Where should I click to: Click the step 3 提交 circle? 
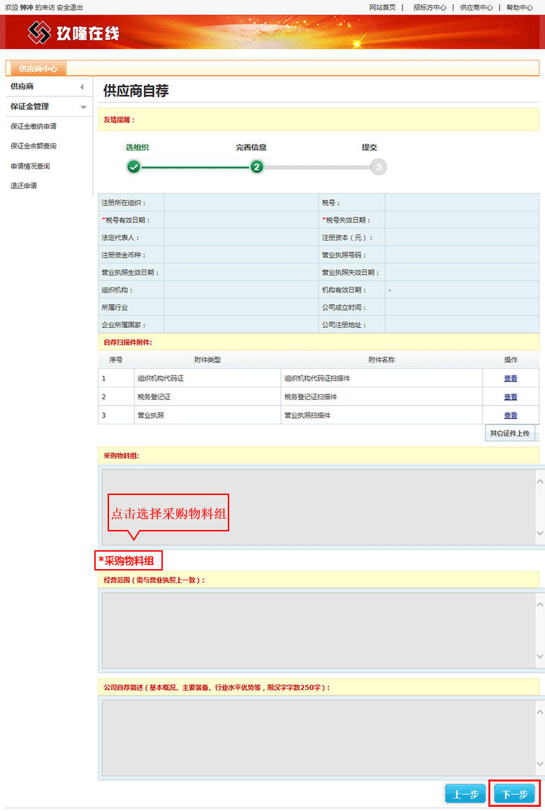[x=378, y=167]
